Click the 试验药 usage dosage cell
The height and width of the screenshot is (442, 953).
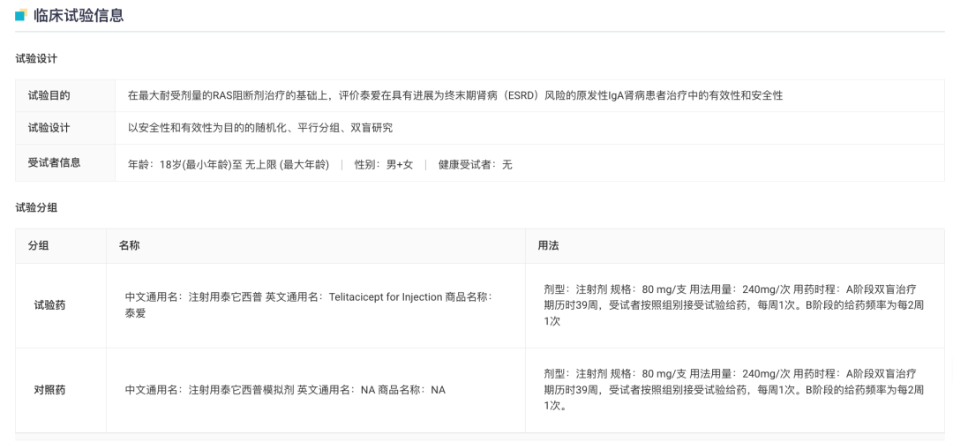click(x=734, y=305)
